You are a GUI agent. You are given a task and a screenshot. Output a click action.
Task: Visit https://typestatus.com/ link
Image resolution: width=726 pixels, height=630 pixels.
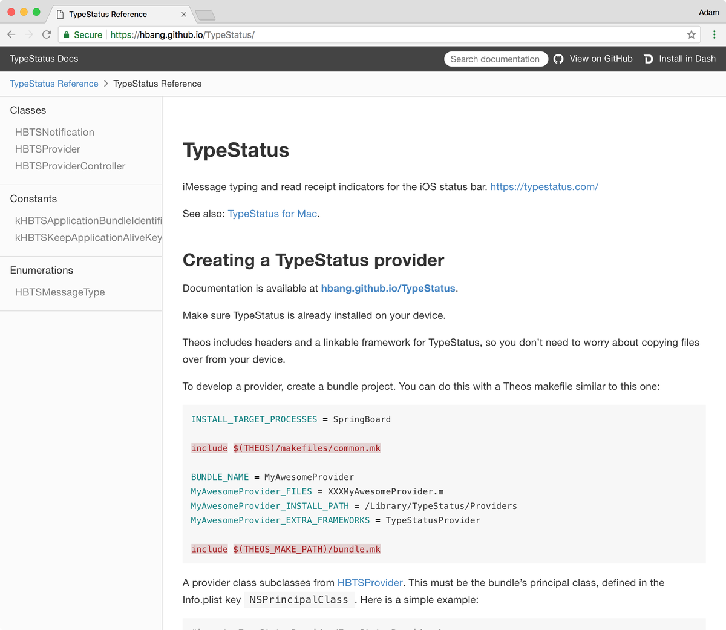click(x=544, y=186)
